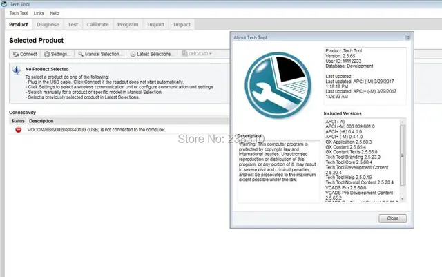442x277 pixels.
Task: Click the Status column header
Action: pos(18,121)
